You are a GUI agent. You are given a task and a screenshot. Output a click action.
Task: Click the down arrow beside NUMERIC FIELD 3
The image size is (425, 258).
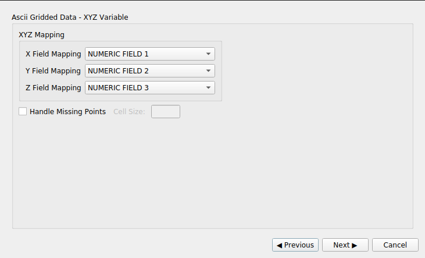point(208,88)
